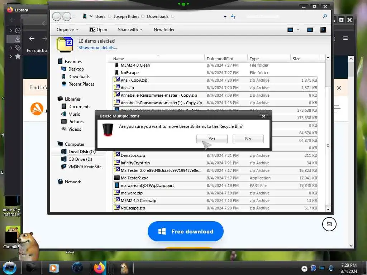Open the Organize dropdown menu
The image size is (367, 275).
(x=67, y=30)
